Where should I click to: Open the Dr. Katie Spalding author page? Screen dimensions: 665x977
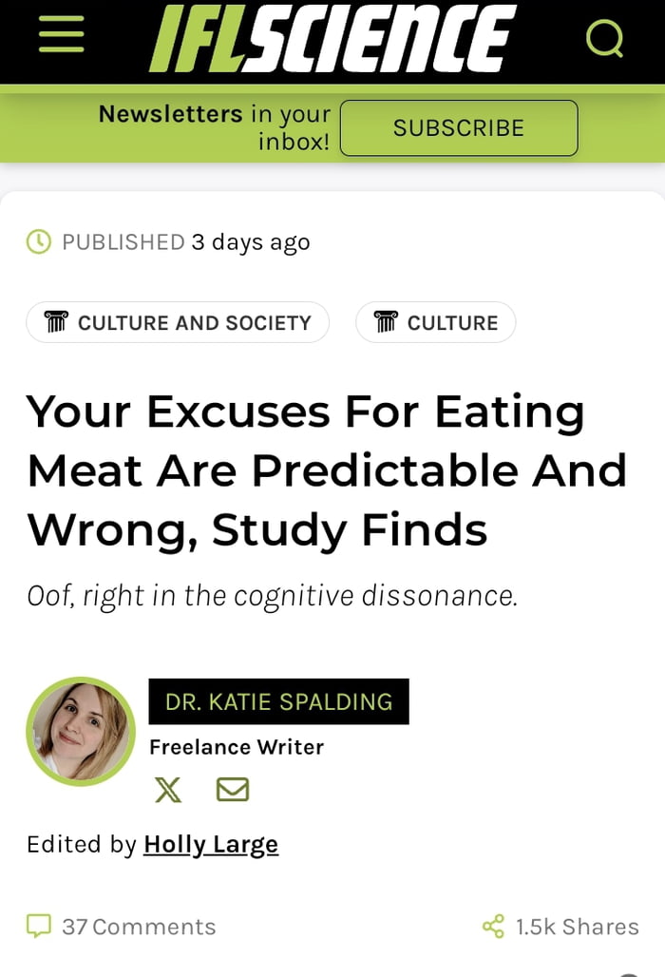tap(278, 702)
